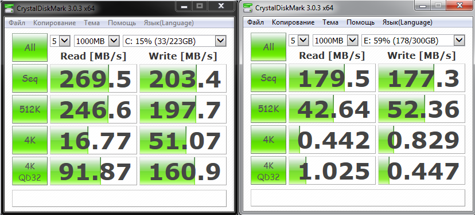Open Язык(Language) menu in the left window
The width and height of the screenshot is (475, 215).
169,23
